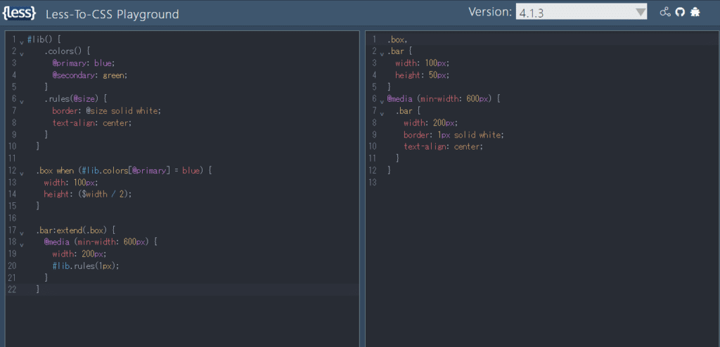This screenshot has height=347, width=720.
Task: Fold the @media block in the Less editor
Action: click(22, 242)
